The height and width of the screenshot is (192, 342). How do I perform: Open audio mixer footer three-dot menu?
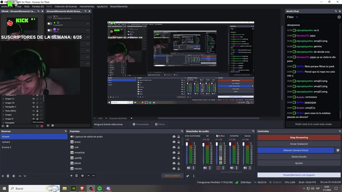coord(194,176)
